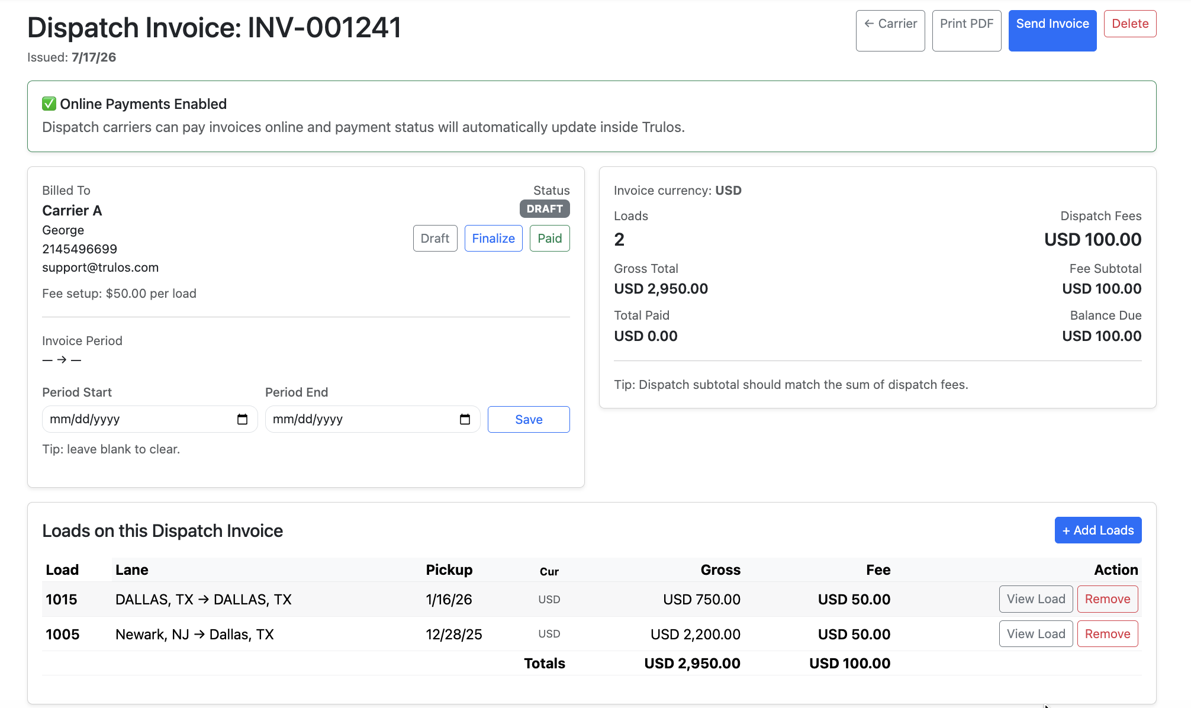The image size is (1191, 708).
Task: Click the Invoice currency: USD label
Action: [x=678, y=191]
